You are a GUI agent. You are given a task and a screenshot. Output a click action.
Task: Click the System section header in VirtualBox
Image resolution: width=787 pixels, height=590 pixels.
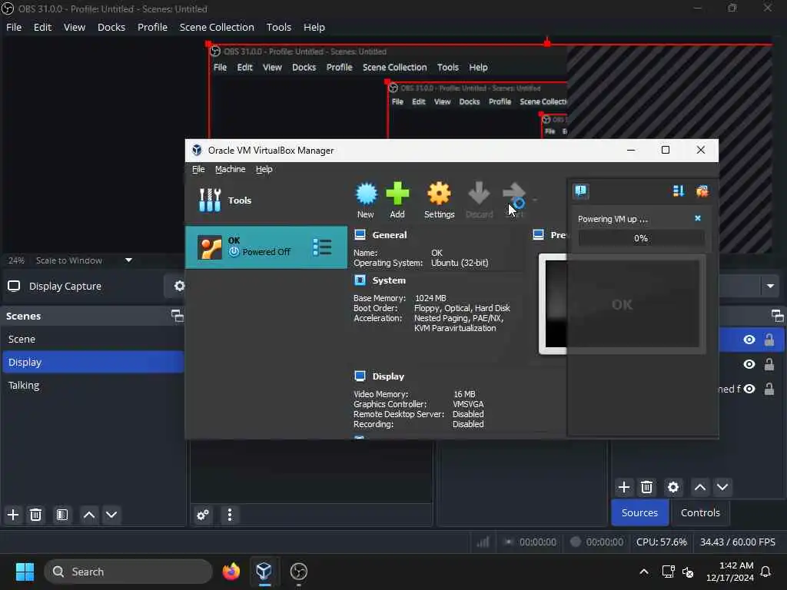pyautogui.click(x=388, y=280)
